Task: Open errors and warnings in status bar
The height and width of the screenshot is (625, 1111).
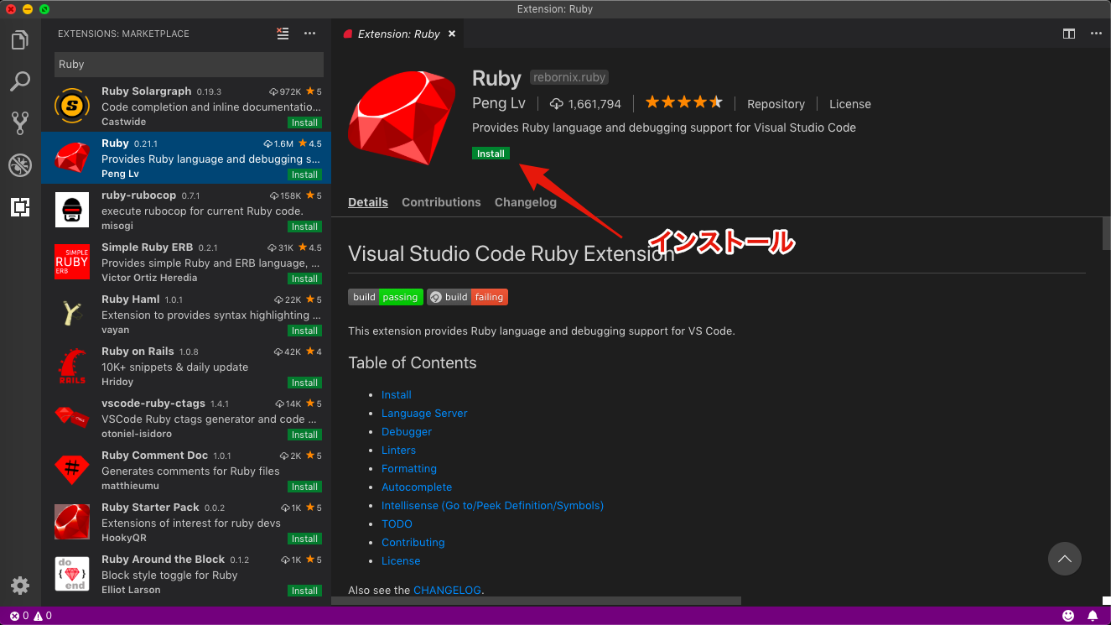Action: (x=31, y=616)
